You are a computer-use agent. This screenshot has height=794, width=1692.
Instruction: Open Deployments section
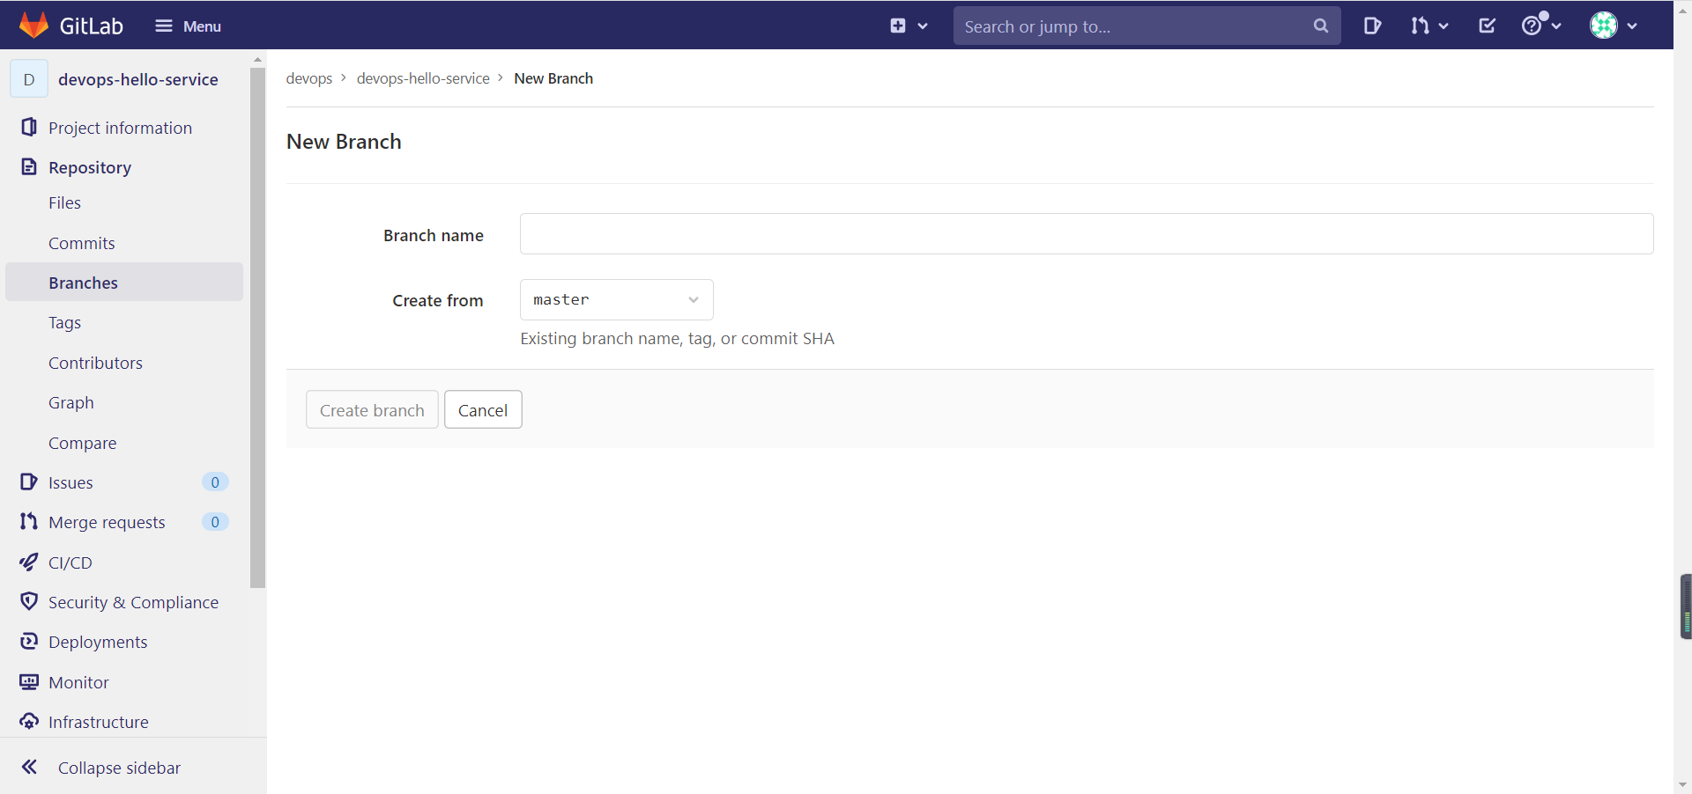(98, 642)
